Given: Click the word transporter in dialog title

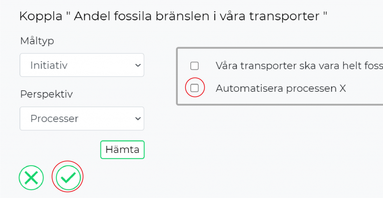Looking at the screenshot, I should click(284, 16).
